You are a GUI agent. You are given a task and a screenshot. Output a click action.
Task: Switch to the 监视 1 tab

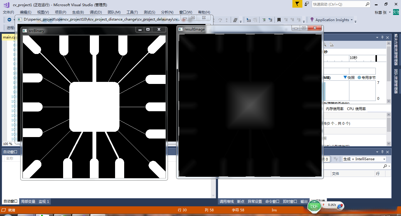(44, 202)
